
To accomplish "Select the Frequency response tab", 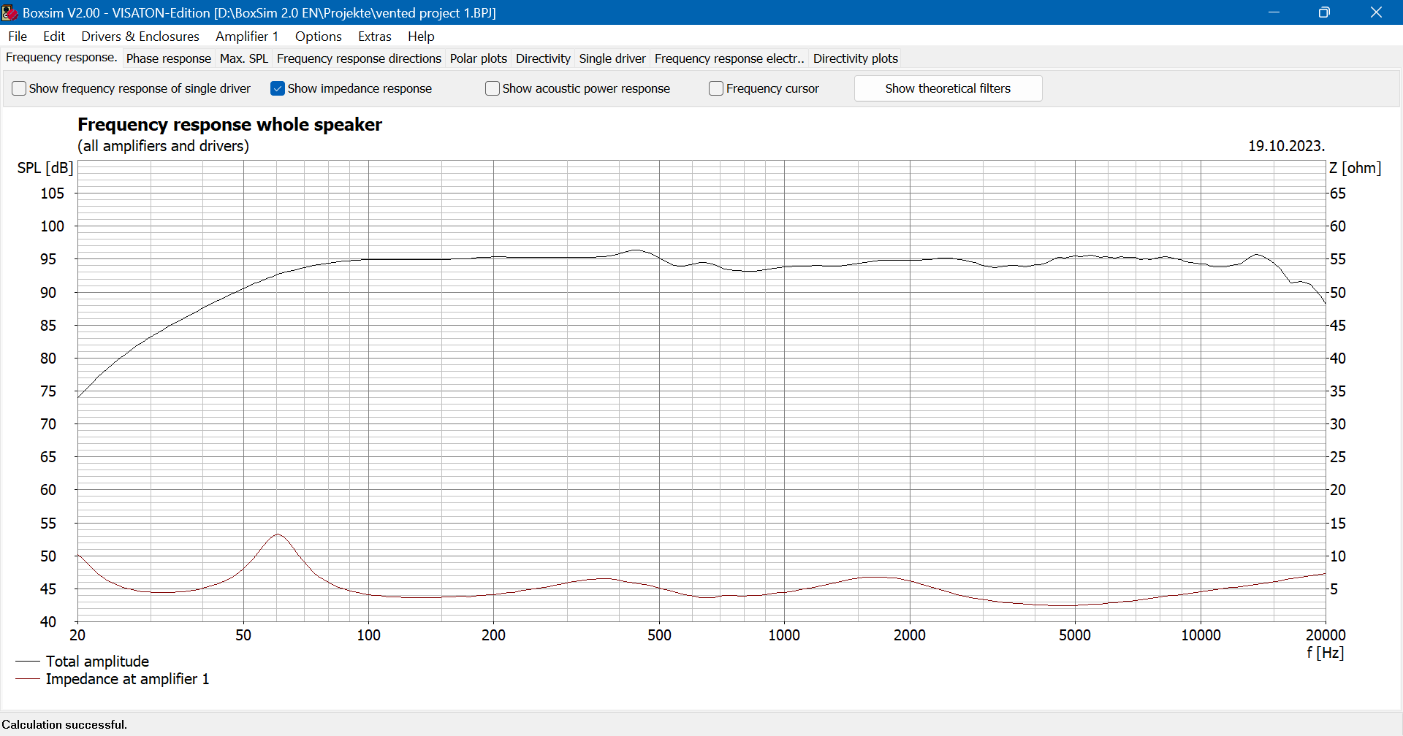I will pyautogui.click(x=61, y=58).
